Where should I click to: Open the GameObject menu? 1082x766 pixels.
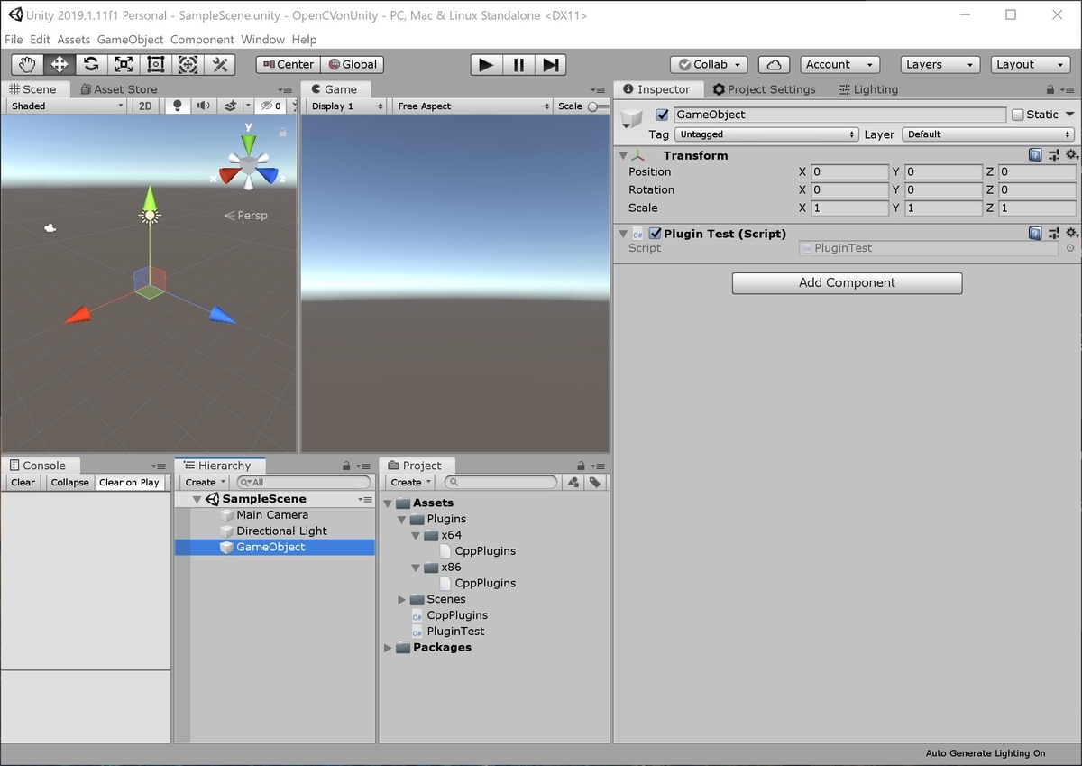[x=131, y=40]
